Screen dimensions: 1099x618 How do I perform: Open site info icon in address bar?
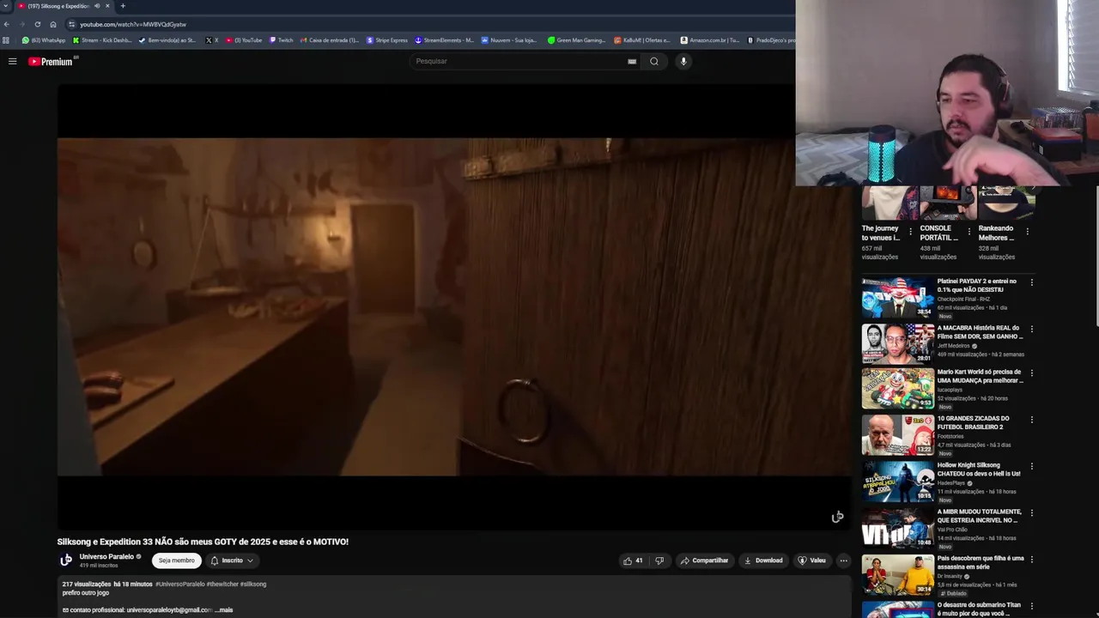[71, 24]
